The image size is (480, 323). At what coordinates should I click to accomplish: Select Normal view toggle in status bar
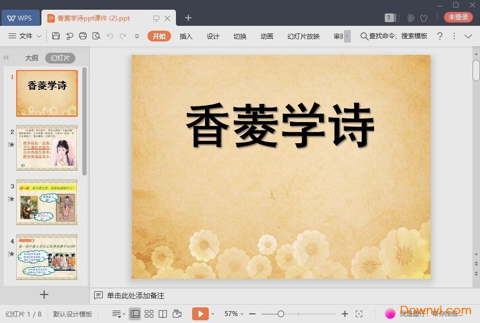135,313
